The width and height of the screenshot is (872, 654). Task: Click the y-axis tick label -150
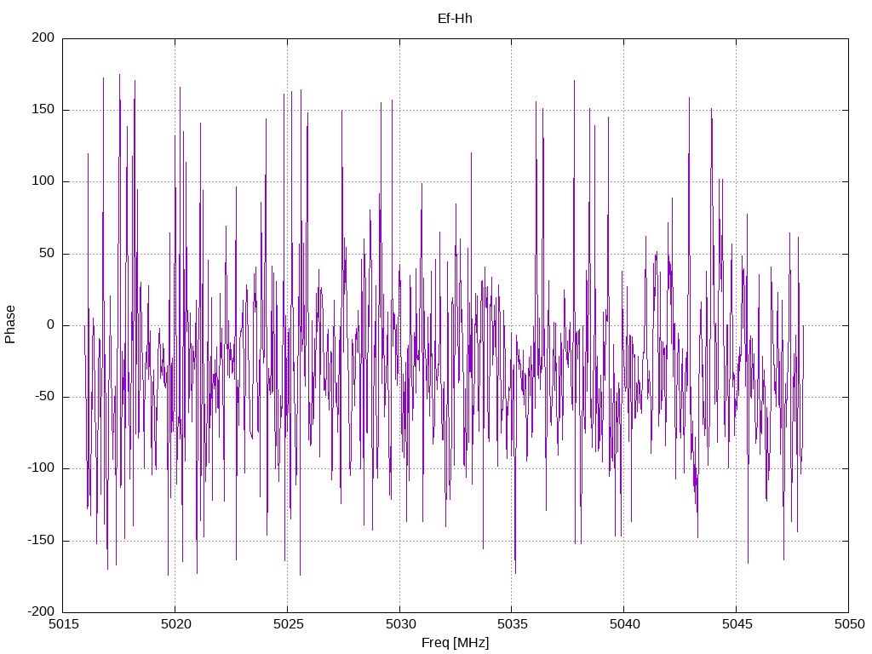(41, 540)
